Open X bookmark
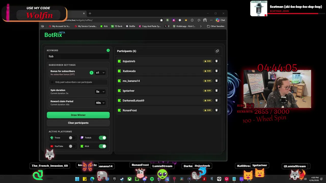This screenshot has height=183, width=326. [x=167, y=26]
